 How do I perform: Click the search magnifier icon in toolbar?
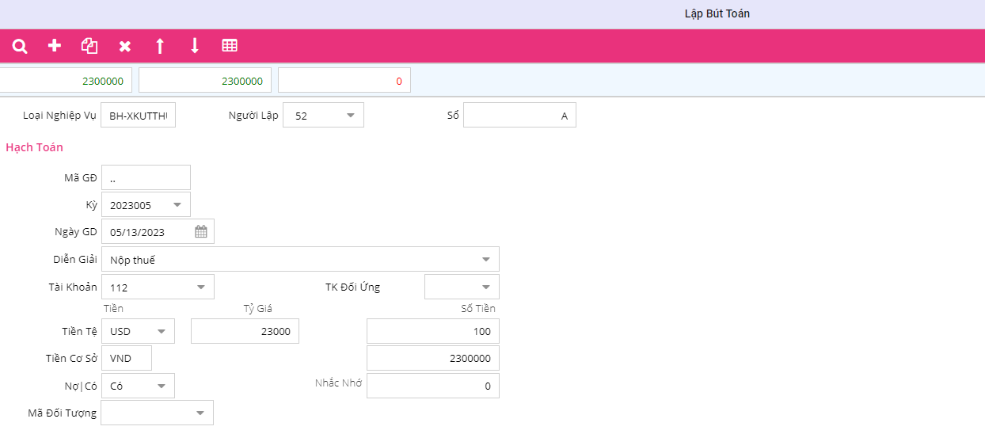20,46
